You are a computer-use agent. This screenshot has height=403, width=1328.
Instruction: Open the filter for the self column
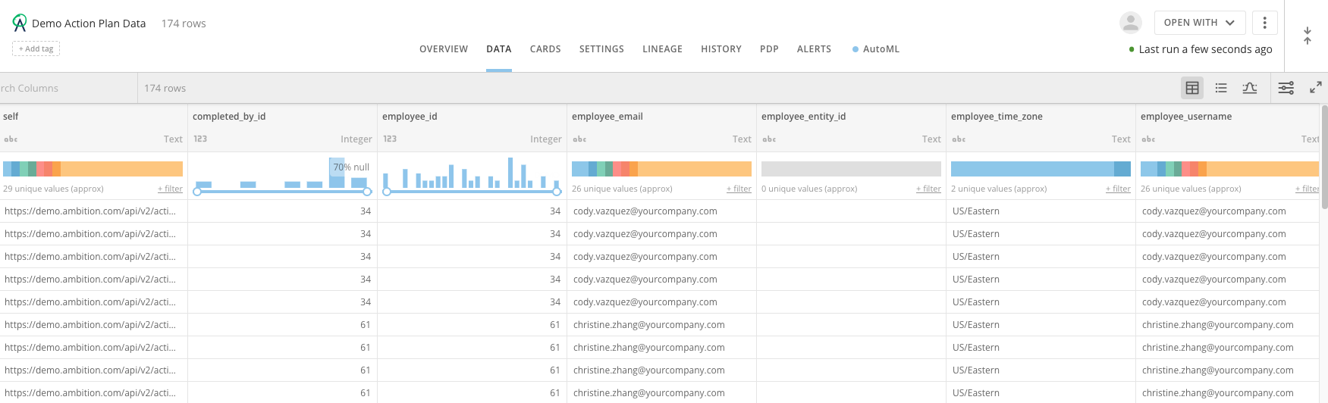(170, 189)
